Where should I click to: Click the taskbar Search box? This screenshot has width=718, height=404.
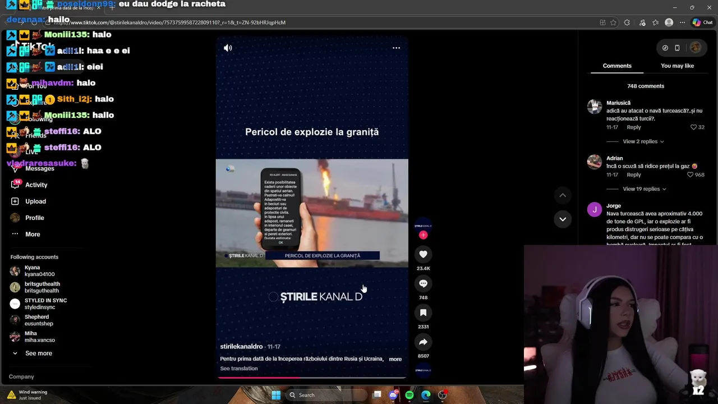point(325,395)
